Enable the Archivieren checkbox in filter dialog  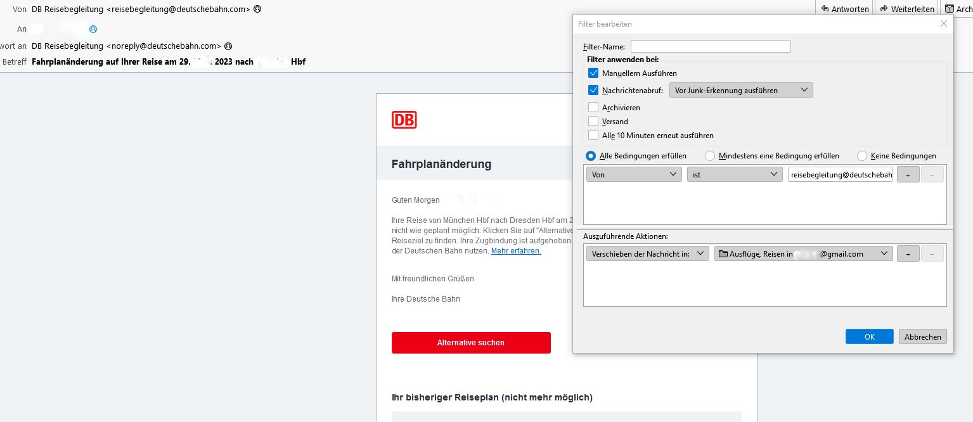coord(593,108)
